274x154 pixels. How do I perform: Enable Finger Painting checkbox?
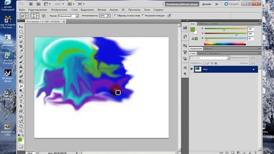click(143, 15)
